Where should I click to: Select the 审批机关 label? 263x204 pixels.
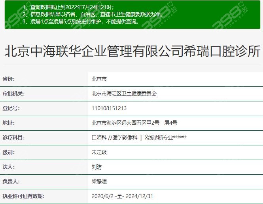(x=13, y=93)
